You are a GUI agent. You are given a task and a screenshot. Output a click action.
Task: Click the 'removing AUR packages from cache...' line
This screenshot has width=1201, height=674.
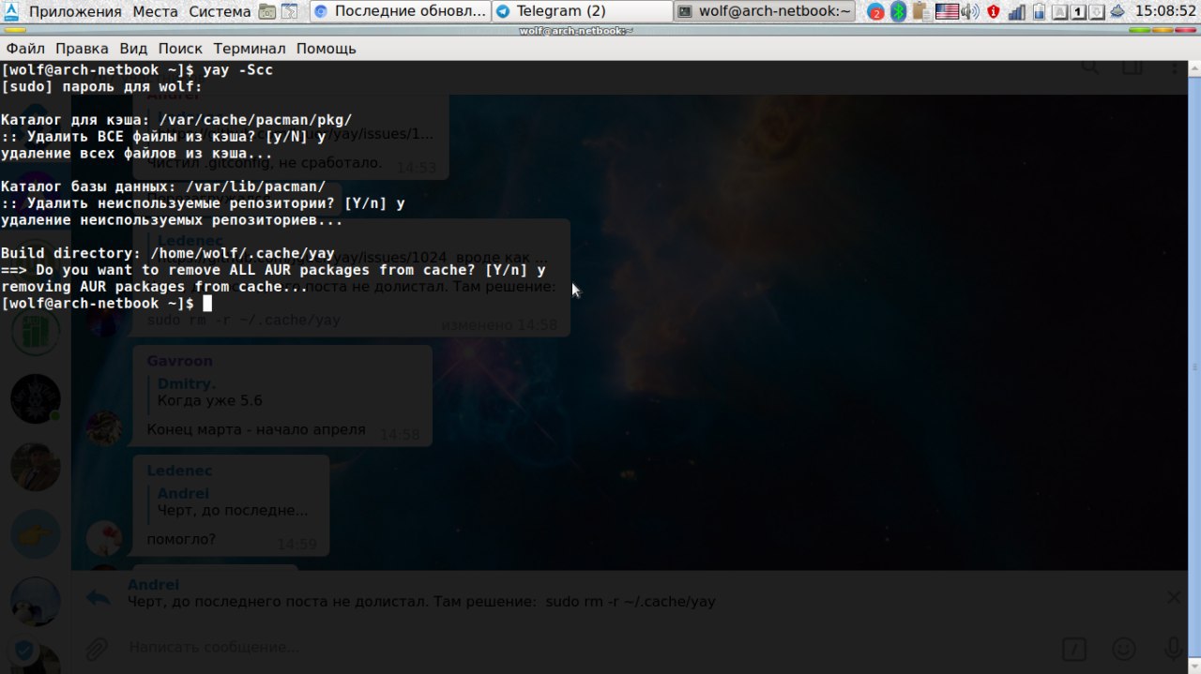(x=155, y=287)
